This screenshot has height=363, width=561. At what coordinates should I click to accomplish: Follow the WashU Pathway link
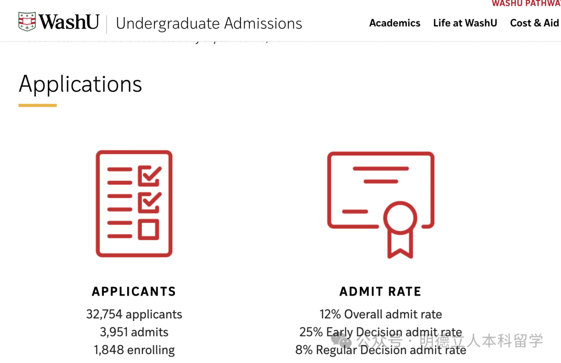click(526, 4)
